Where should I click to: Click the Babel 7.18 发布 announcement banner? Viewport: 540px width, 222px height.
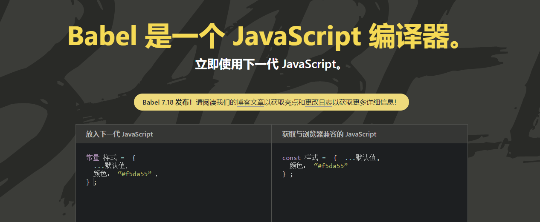point(271,102)
